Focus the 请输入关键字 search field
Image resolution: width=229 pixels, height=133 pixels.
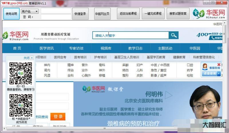point(131,36)
